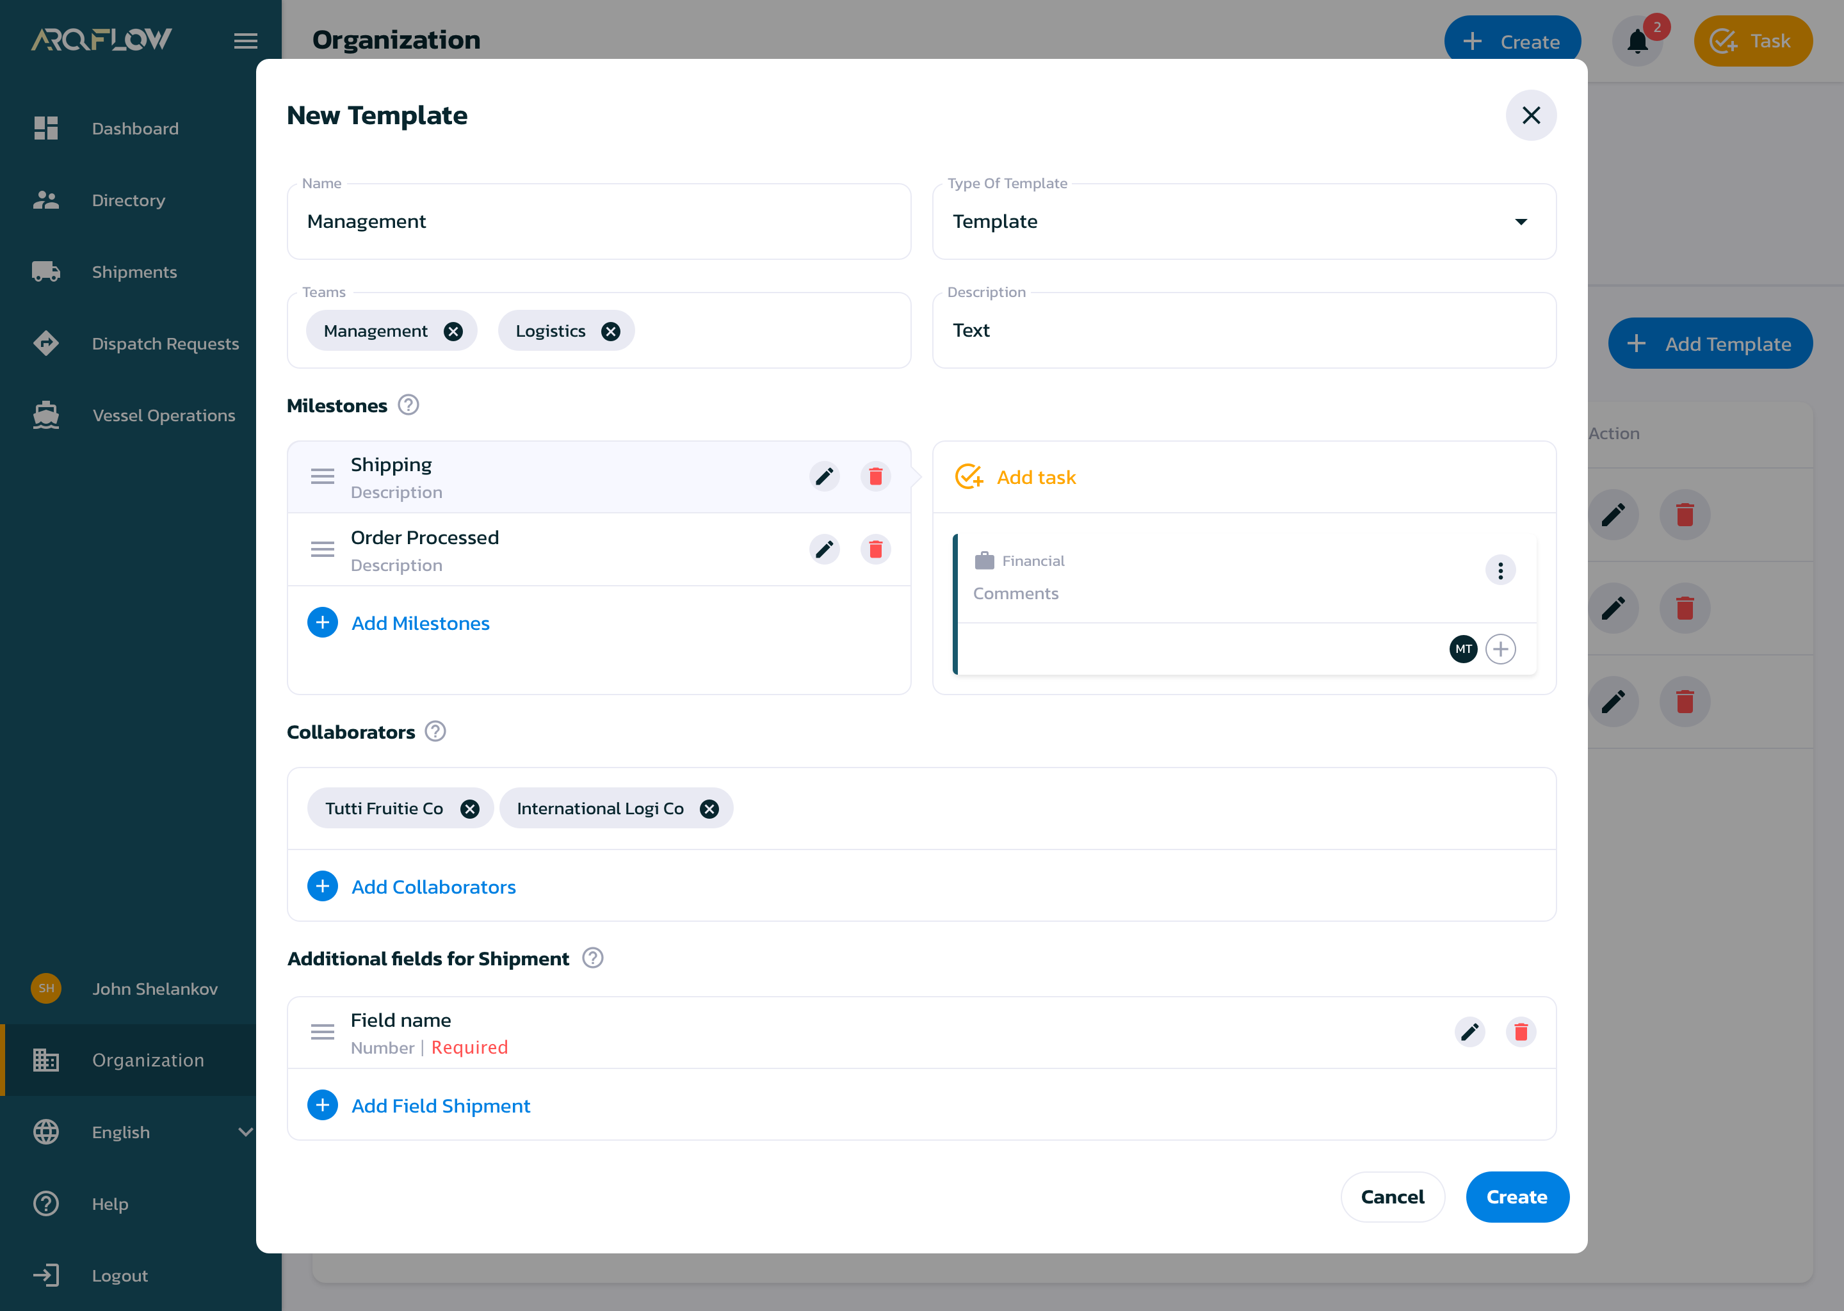The width and height of the screenshot is (1844, 1311).
Task: Click the Create button in the dialog
Action: (x=1517, y=1196)
